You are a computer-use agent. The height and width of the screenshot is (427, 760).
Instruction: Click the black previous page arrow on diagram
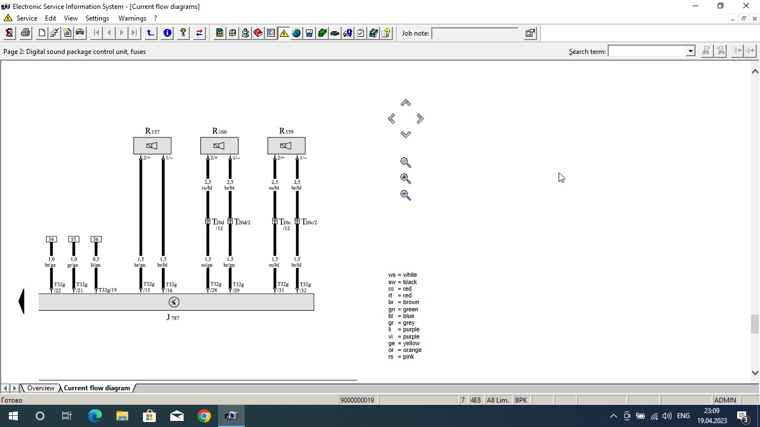pos(22,301)
